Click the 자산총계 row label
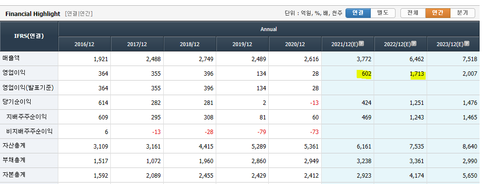 coord(14,146)
